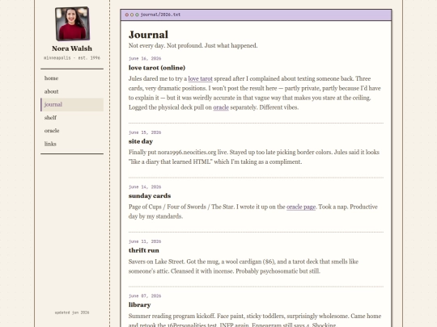Click the 'Journal' page heading

pyautogui.click(x=148, y=35)
